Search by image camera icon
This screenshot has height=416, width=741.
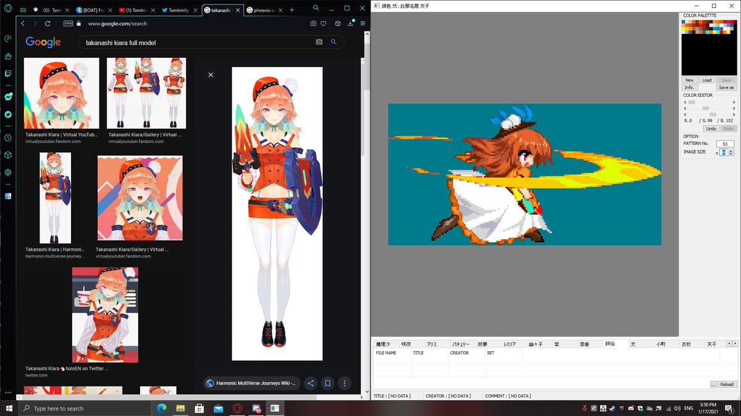coord(319,42)
